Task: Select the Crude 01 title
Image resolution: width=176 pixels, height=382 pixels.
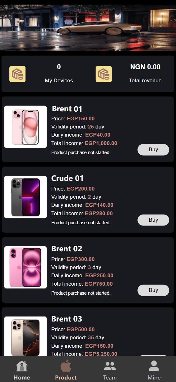Action: pyautogui.click(x=67, y=178)
